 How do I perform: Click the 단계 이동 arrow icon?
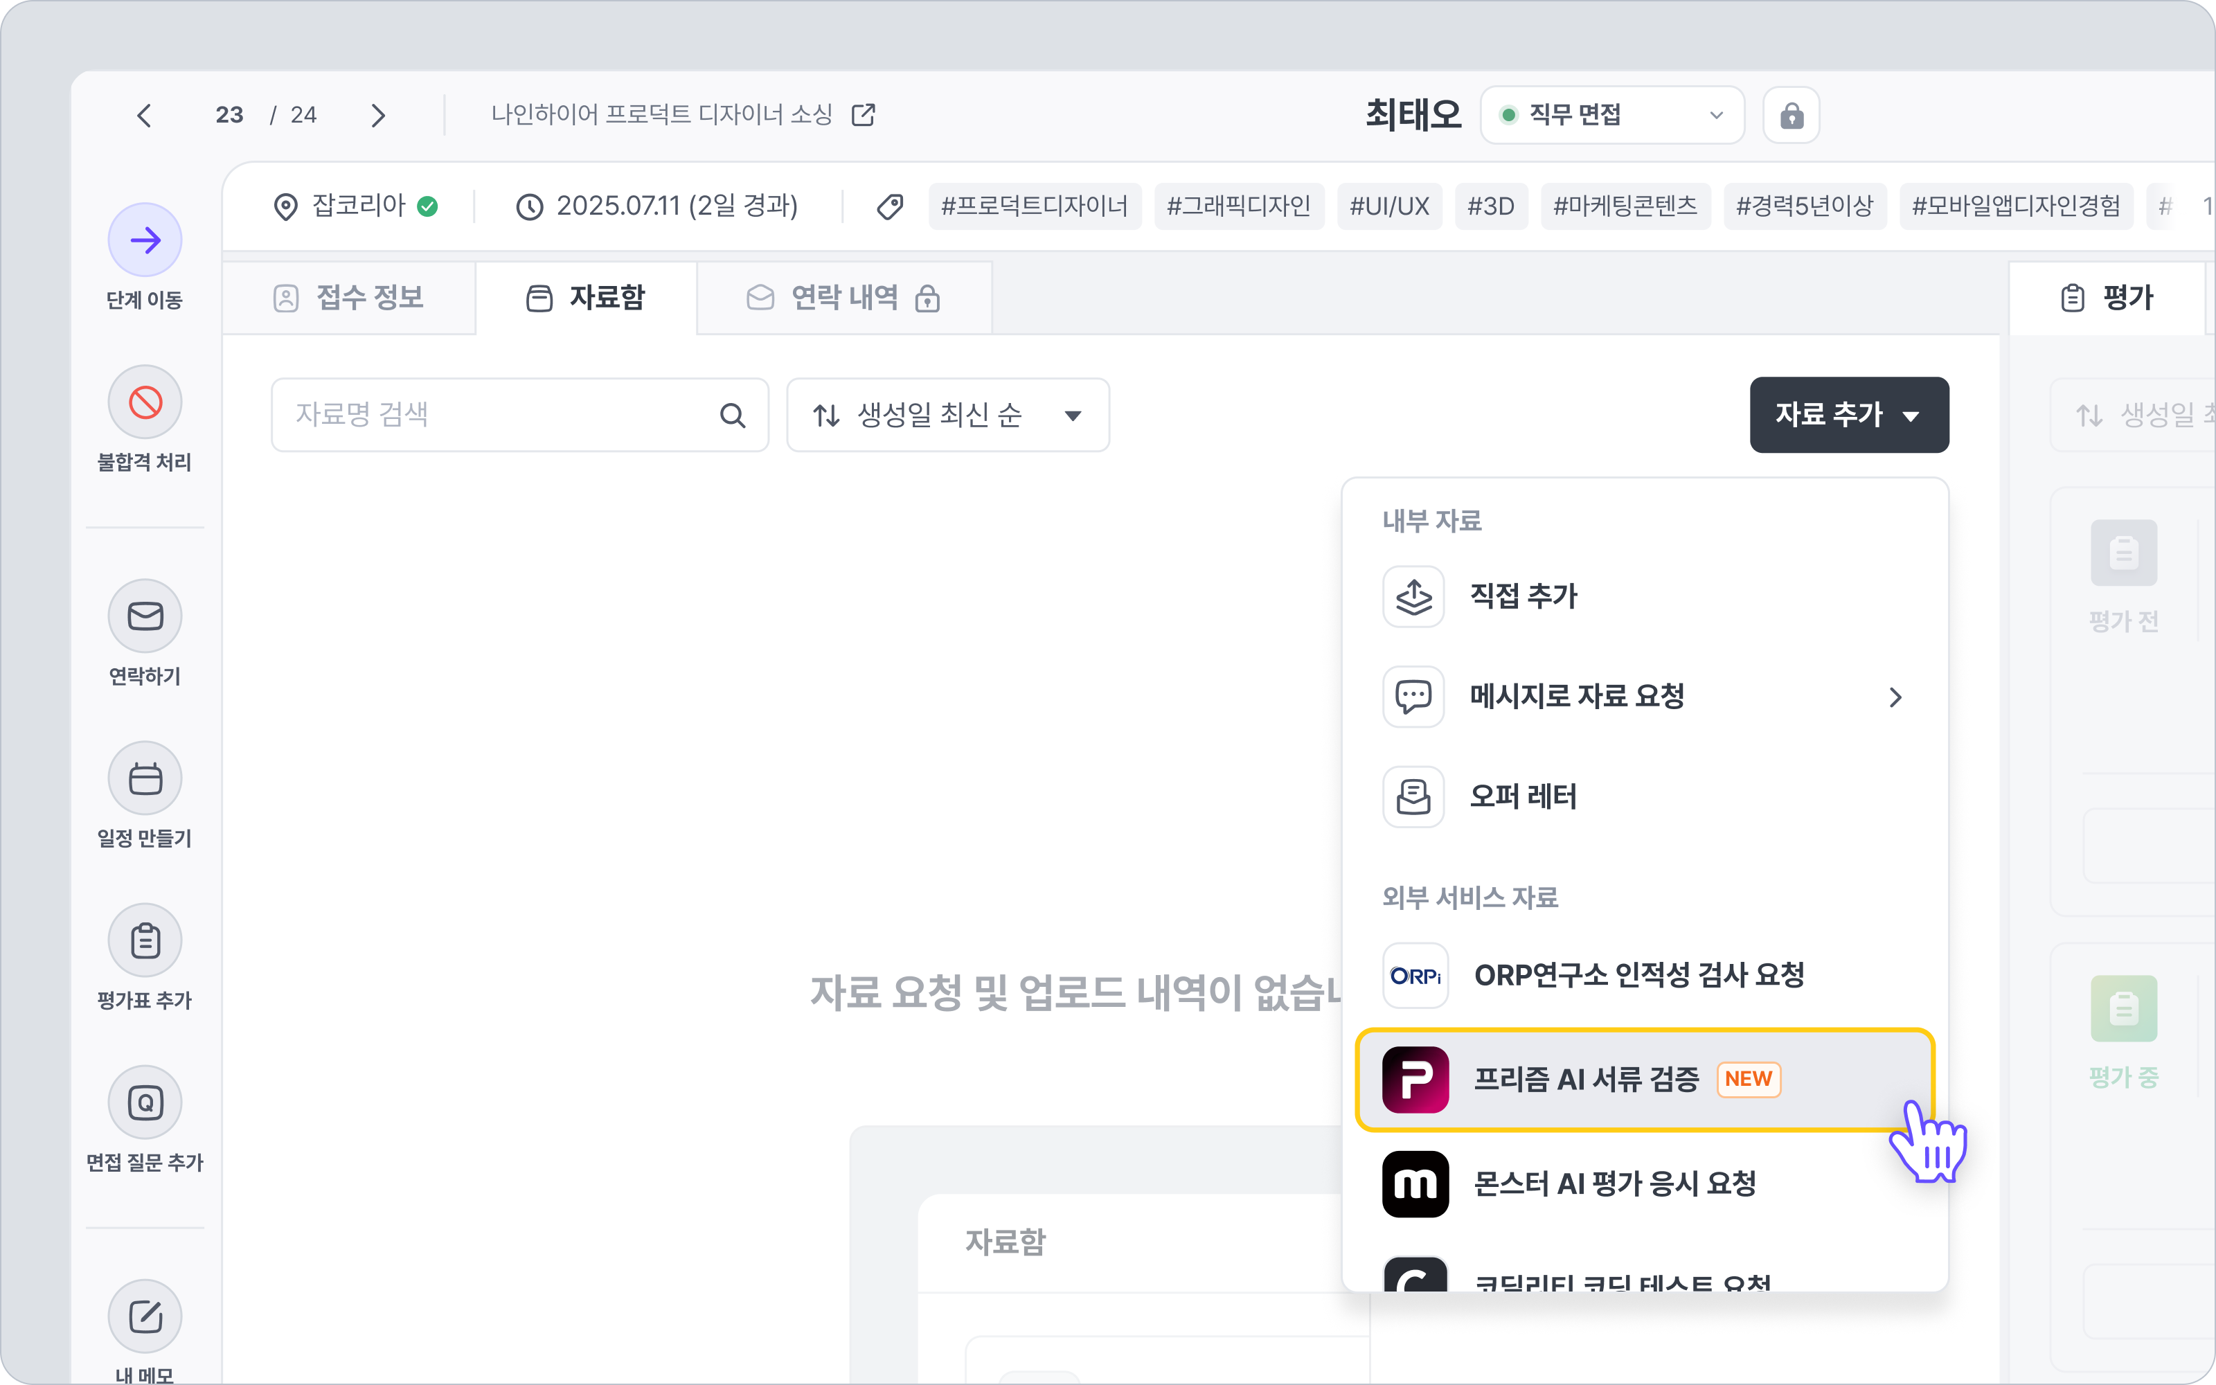[145, 240]
